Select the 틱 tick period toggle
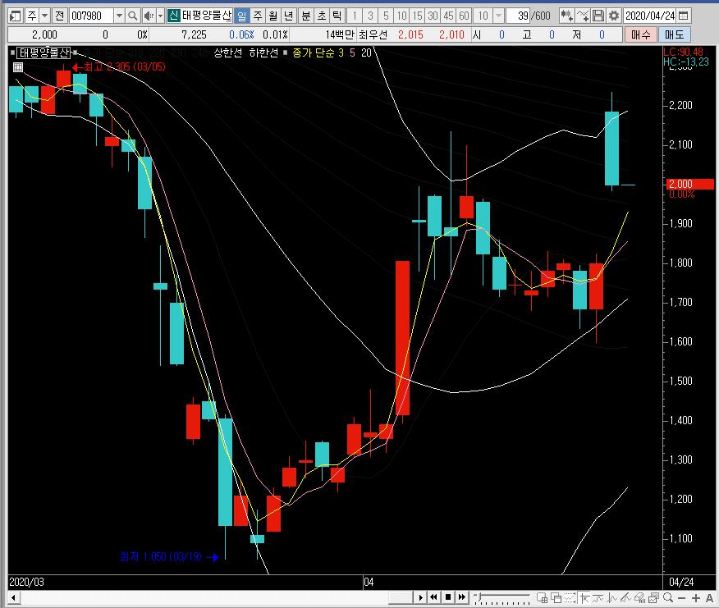 [337, 16]
